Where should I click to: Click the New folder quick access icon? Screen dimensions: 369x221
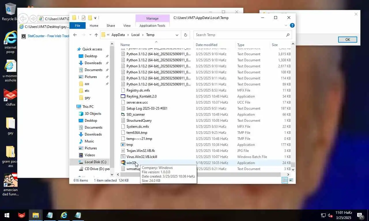point(90,18)
